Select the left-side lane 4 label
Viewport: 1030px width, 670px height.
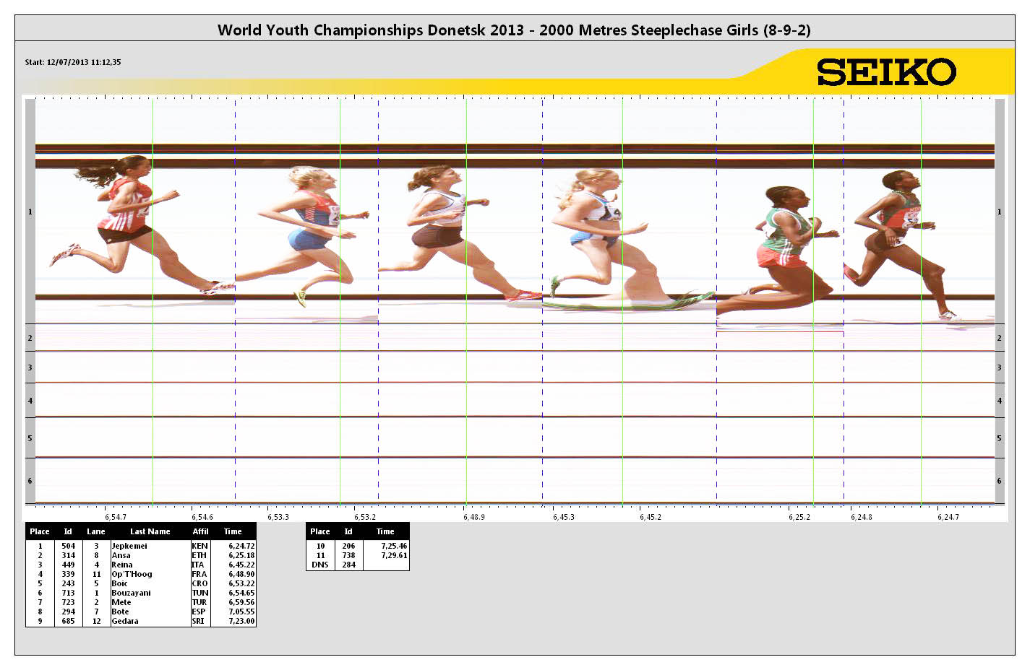(30, 401)
